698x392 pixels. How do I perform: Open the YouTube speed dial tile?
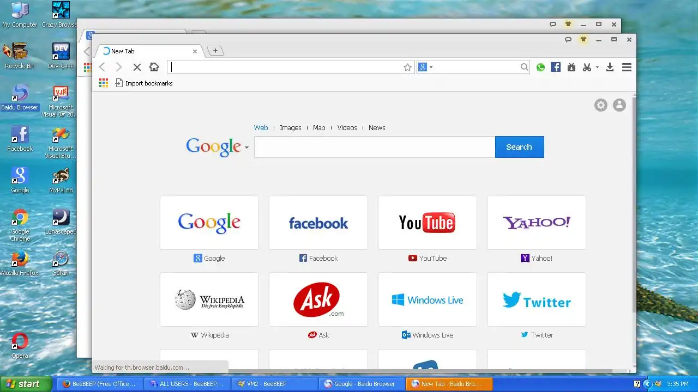[x=428, y=223]
